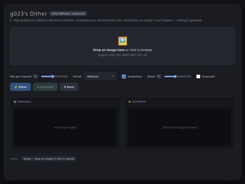Click the Serpentine label text
This screenshot has width=245, height=184.
point(135,76)
